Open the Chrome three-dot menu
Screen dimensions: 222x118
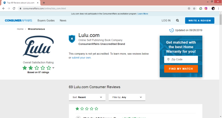(219, 9)
